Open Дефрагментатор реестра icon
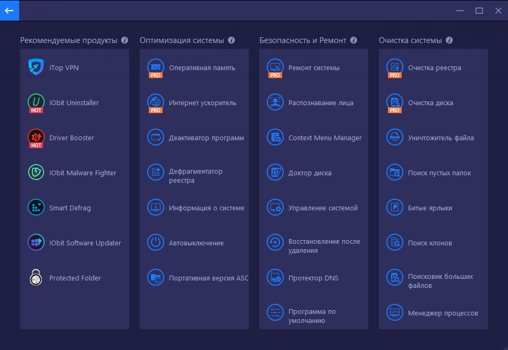 click(x=156, y=172)
